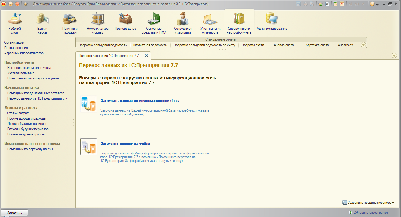This screenshot has width=401, height=217.
Task: Expand the arrow next to Info icon
Action: click(377, 4)
